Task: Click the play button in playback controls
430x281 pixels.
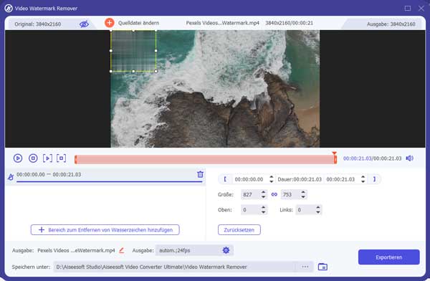Action: (18, 158)
